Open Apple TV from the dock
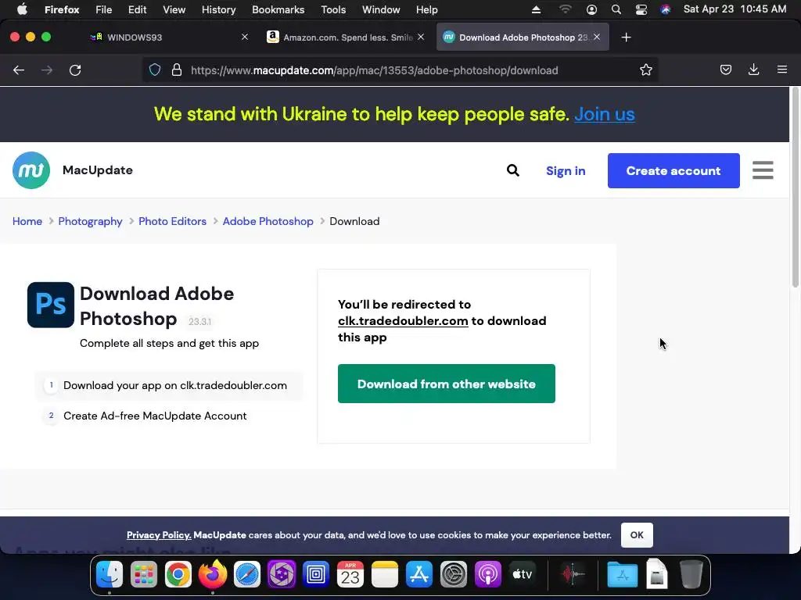 (x=522, y=574)
